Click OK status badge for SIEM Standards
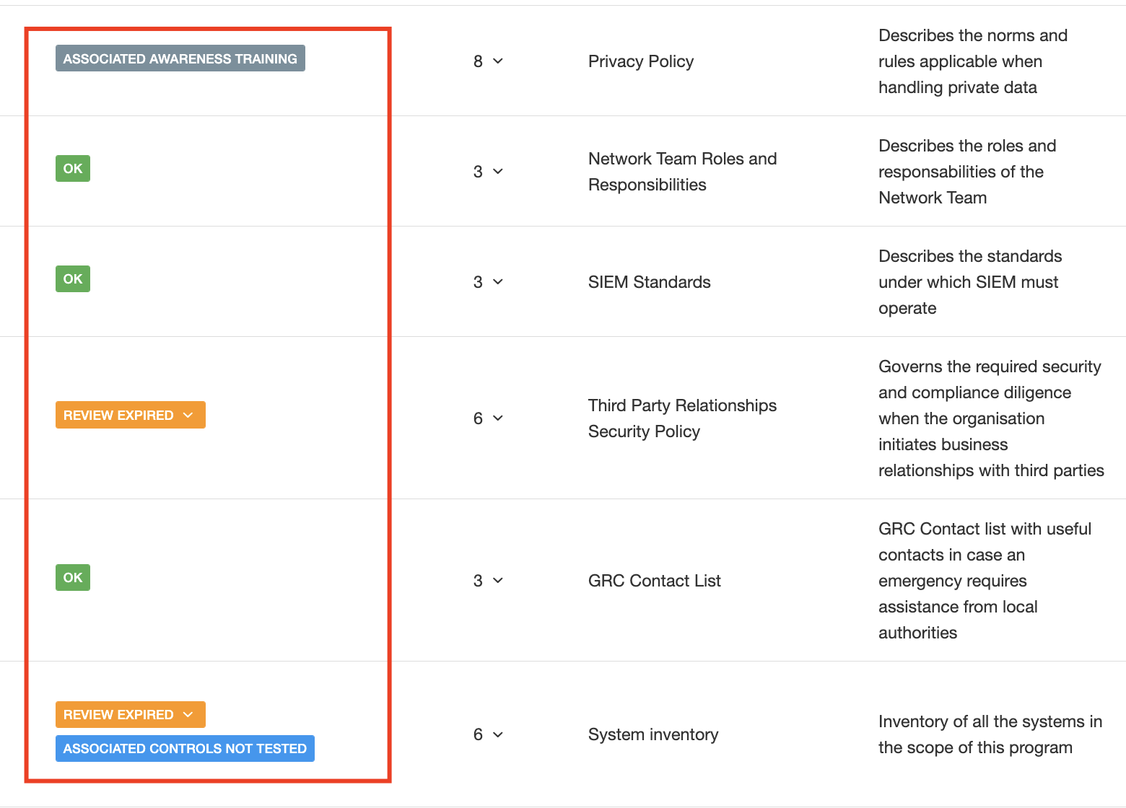Screen dimensions: 1126x808 73,279
